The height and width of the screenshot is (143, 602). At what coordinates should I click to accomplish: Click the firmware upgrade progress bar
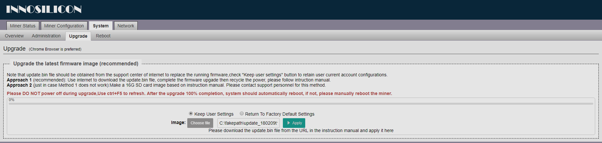tap(301, 104)
